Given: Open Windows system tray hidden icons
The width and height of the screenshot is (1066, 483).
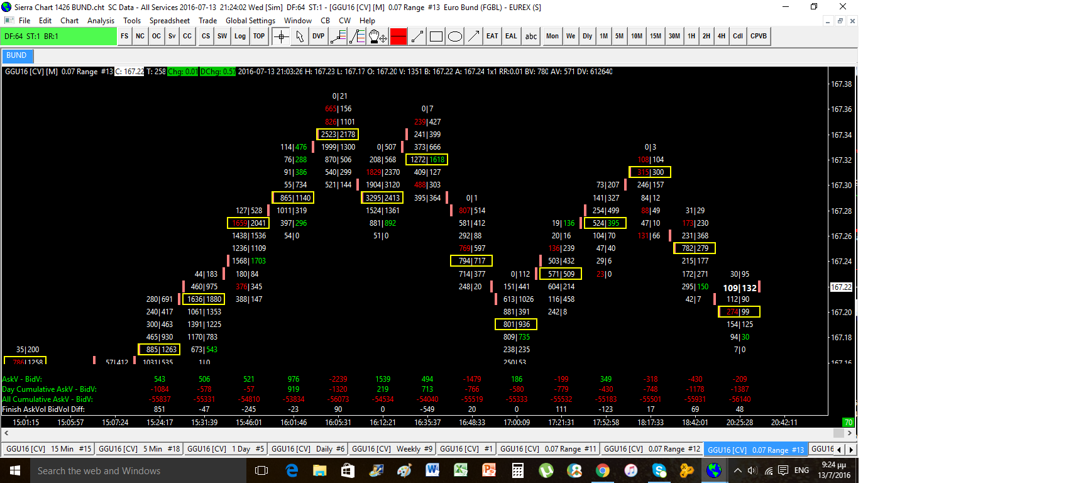Looking at the screenshot, I should coord(738,470).
